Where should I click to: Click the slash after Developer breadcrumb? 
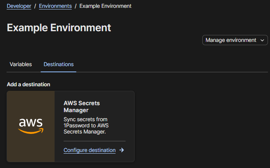click(35, 6)
